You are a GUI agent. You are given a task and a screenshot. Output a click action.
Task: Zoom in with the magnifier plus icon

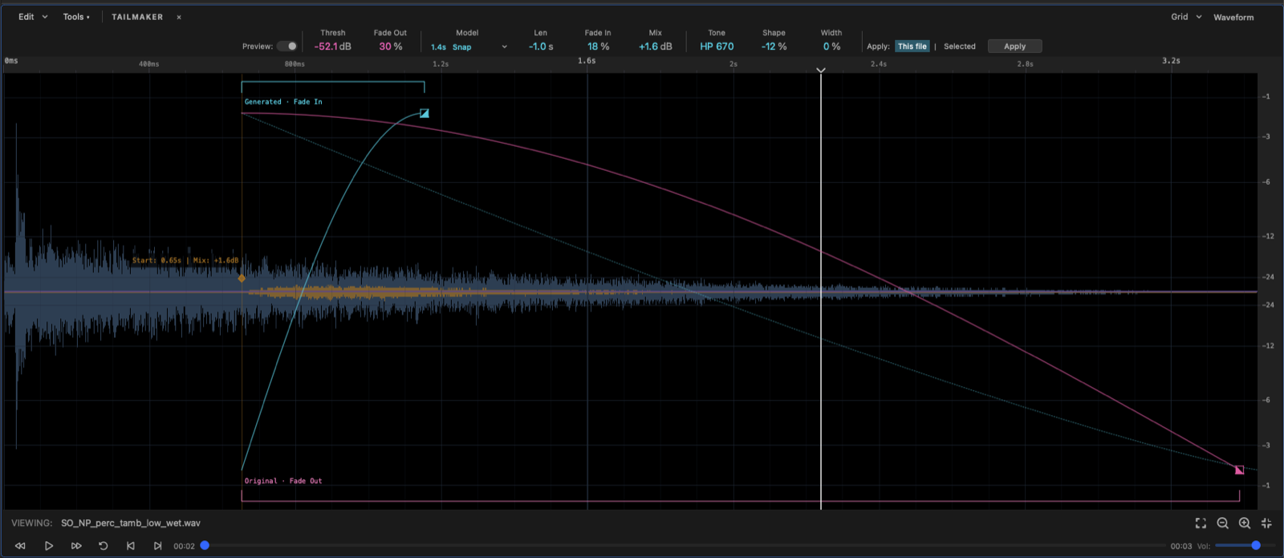coord(1245,523)
